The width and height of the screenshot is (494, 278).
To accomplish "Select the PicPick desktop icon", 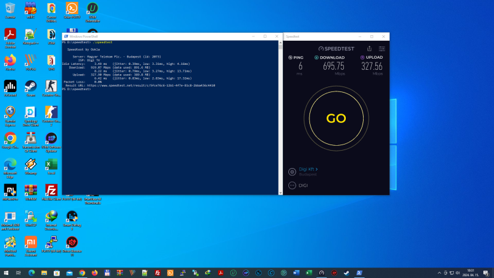I will tap(30, 62).
